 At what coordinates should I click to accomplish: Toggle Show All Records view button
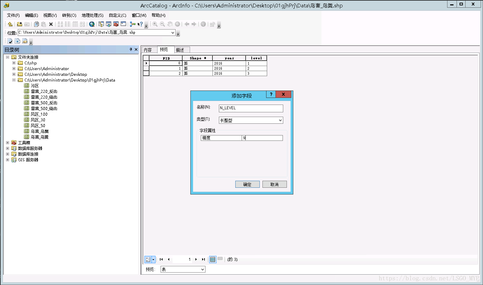(213, 260)
